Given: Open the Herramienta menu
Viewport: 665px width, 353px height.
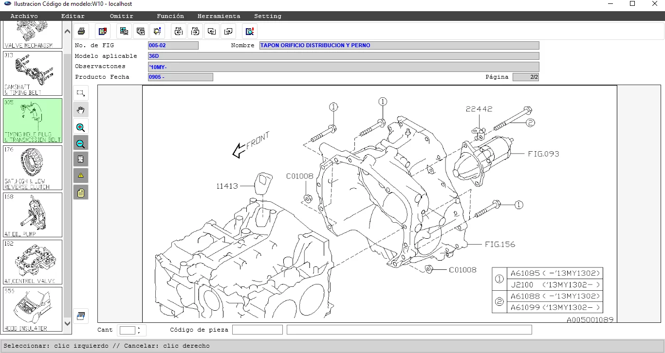Looking at the screenshot, I should [x=219, y=16].
